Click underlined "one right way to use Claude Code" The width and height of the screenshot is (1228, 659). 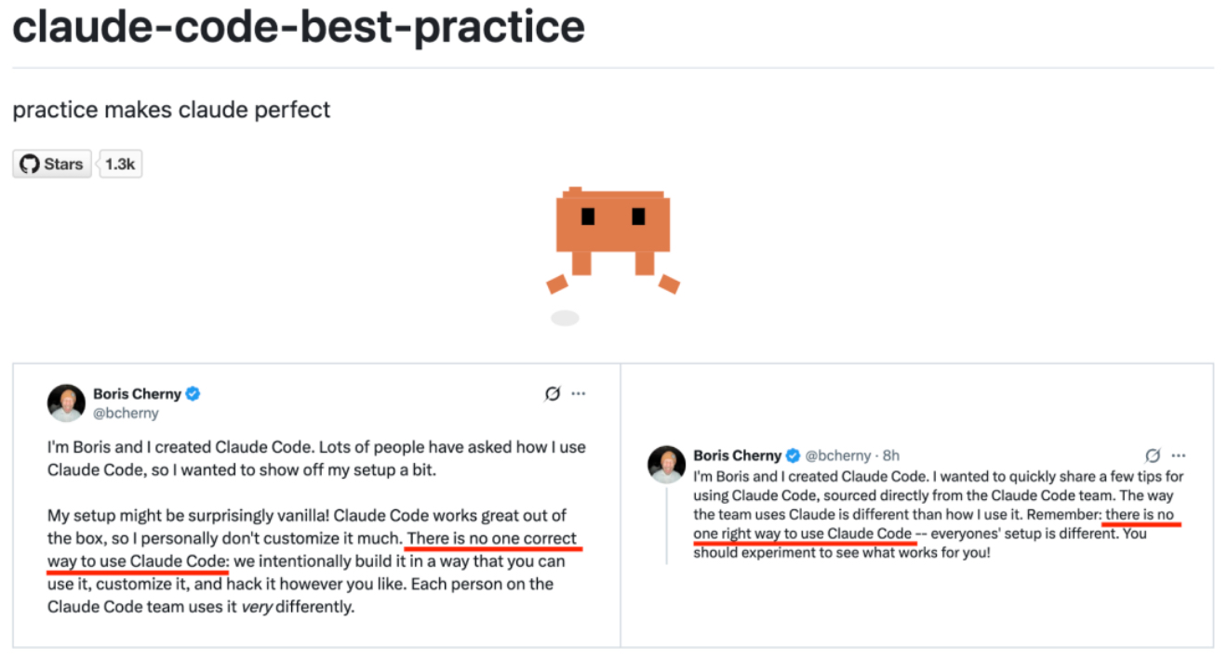803,534
